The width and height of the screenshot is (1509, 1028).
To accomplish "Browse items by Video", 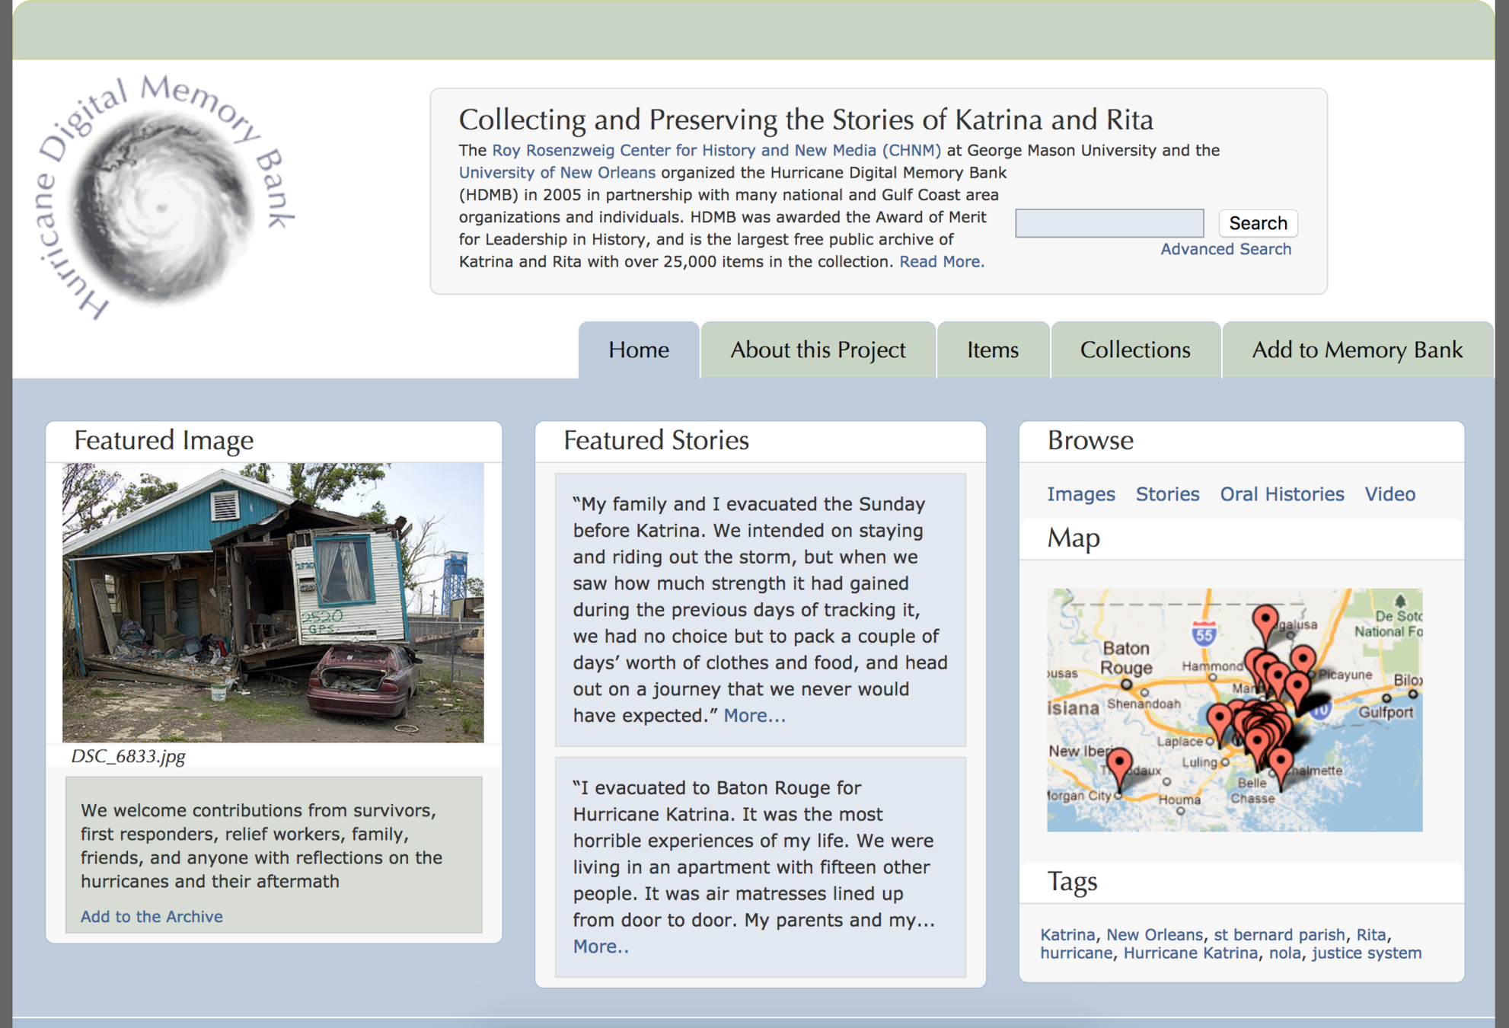I will click(x=1389, y=494).
